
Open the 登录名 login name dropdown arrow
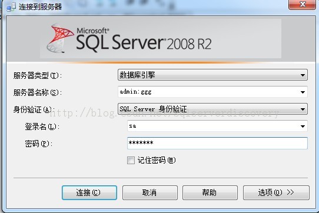303,126
